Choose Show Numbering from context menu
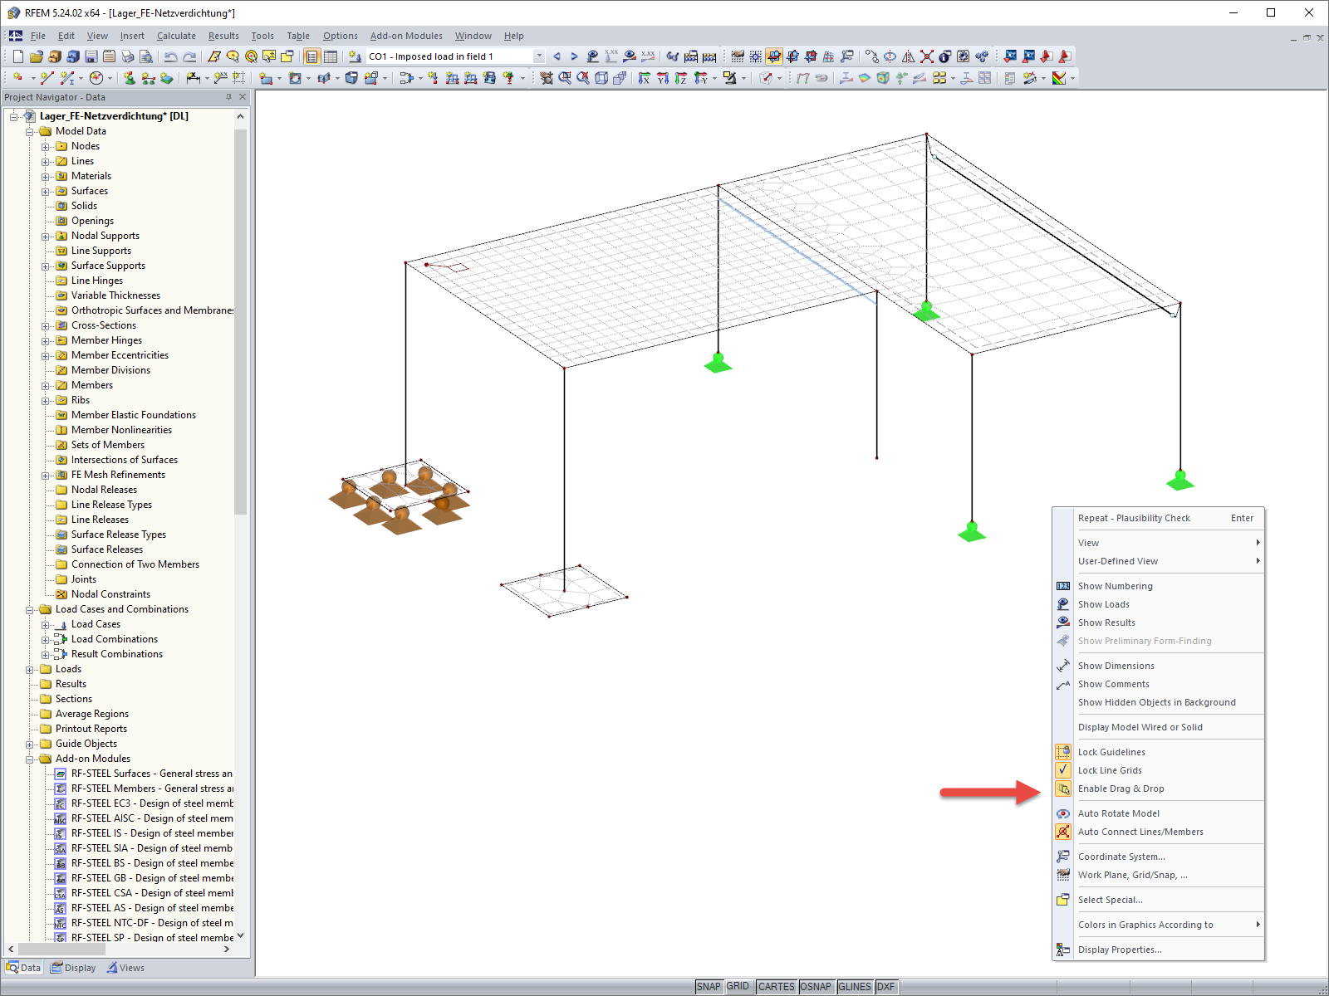This screenshot has width=1329, height=996. click(1159, 586)
